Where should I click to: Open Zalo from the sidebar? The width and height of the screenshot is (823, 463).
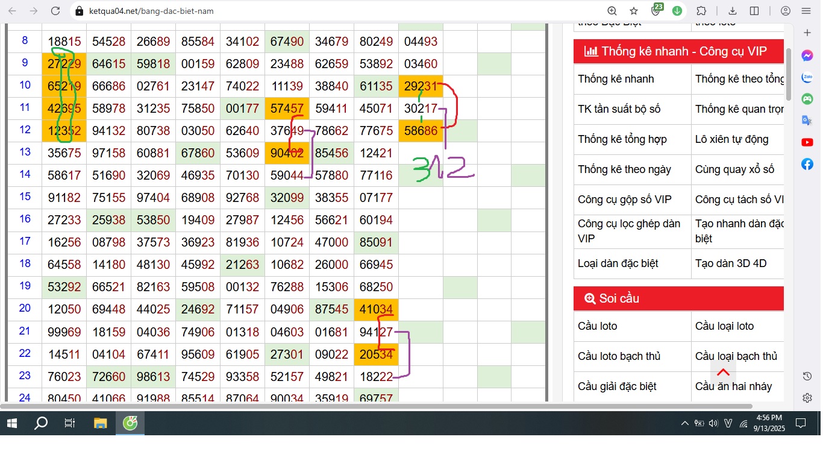[x=807, y=77]
